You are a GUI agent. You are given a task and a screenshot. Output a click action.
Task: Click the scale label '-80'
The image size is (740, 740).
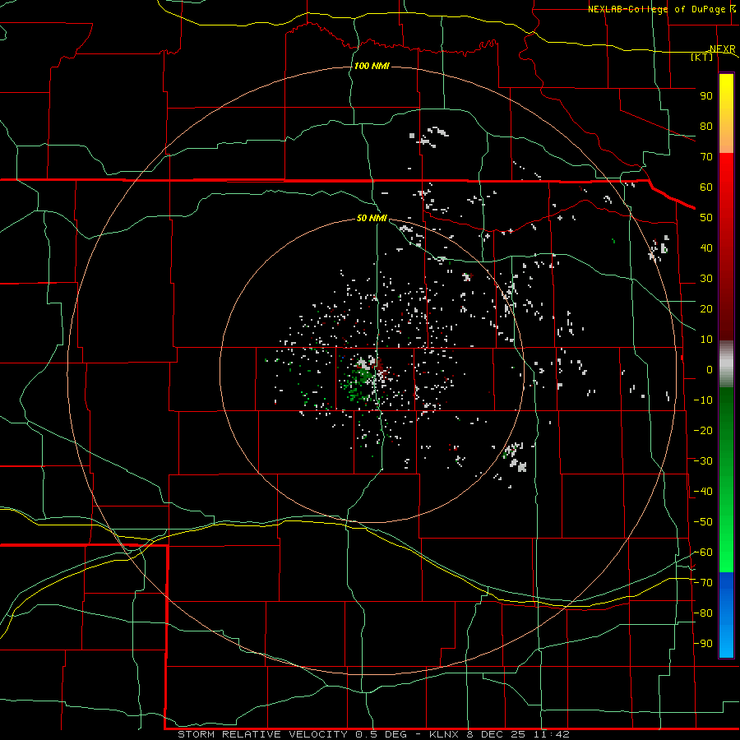(x=703, y=613)
